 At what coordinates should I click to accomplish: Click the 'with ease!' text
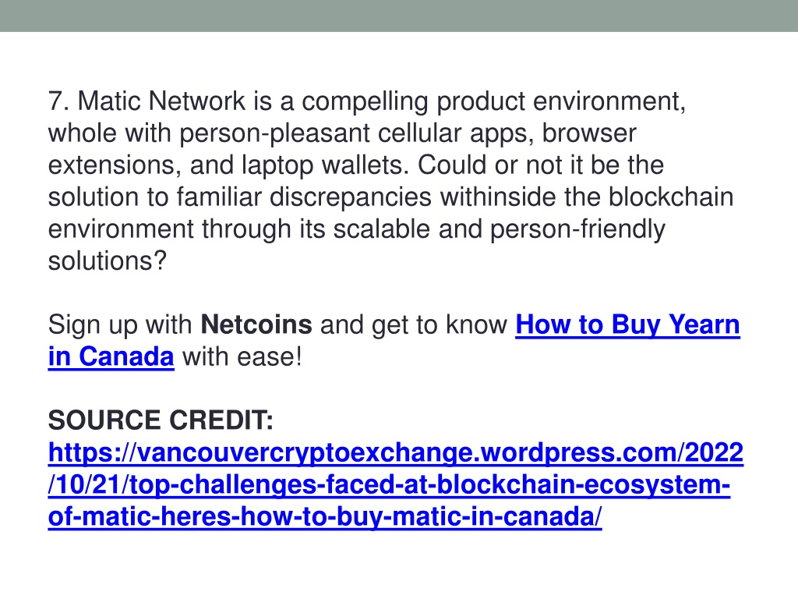click(x=242, y=356)
